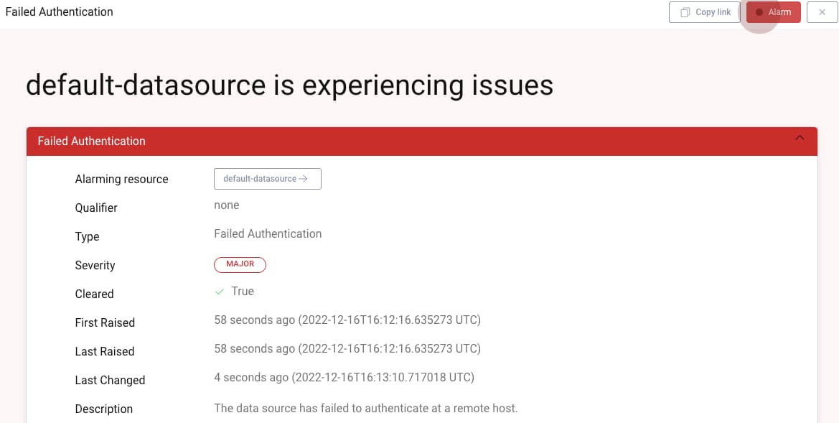Click the MAJOR severity badge
Screen dimensions: 839x423
coord(240,264)
